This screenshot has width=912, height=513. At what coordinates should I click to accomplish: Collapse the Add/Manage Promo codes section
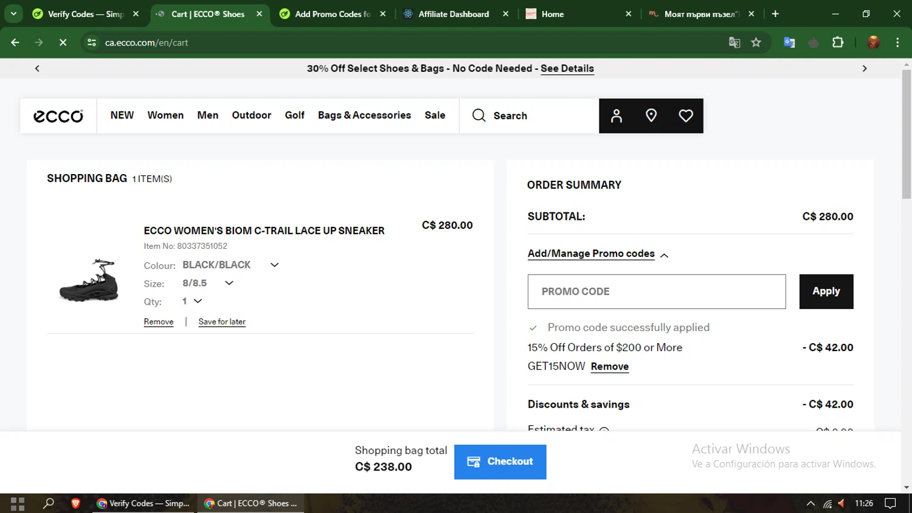tap(664, 255)
